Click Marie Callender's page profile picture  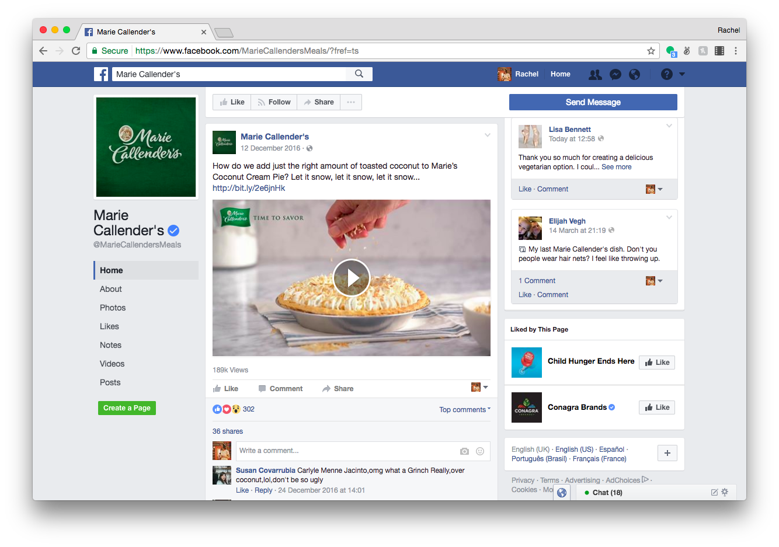[146, 147]
